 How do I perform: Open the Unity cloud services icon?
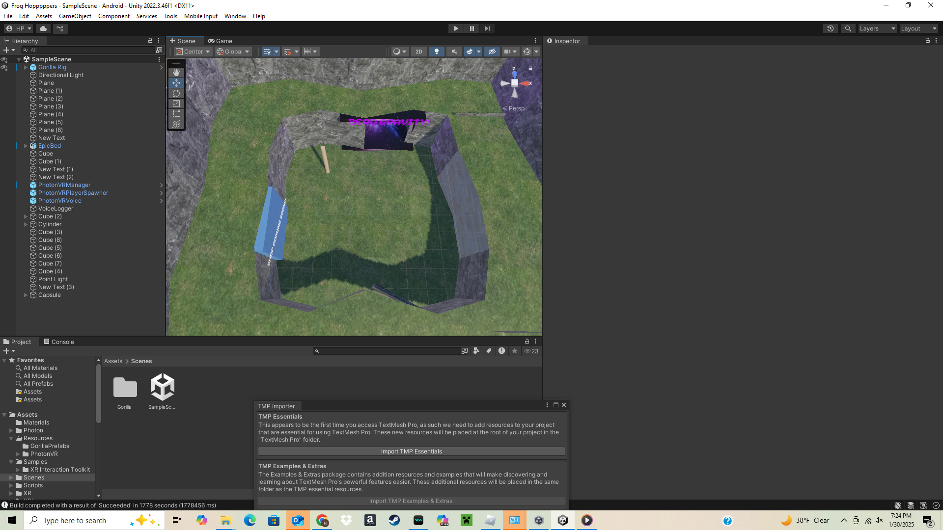click(x=43, y=28)
